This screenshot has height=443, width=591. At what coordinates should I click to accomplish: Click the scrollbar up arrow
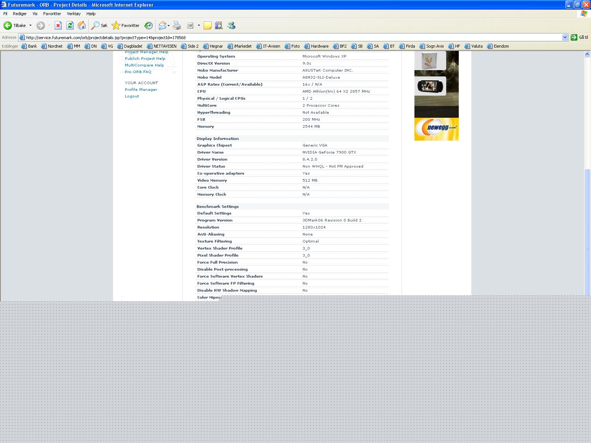point(587,54)
